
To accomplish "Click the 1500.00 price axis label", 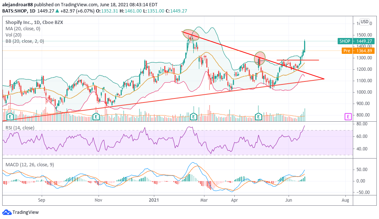I will click(x=364, y=35).
